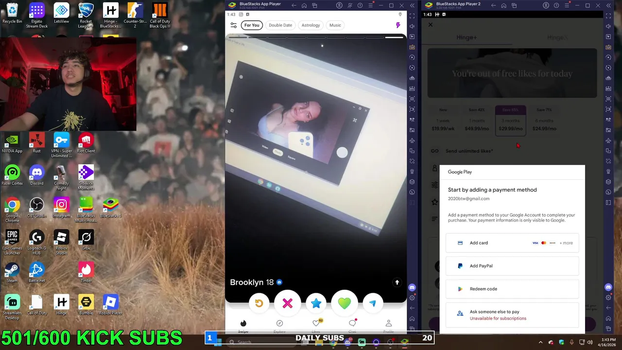Open the taskbar clock showing 1:43 PM

pyautogui.click(x=608, y=342)
